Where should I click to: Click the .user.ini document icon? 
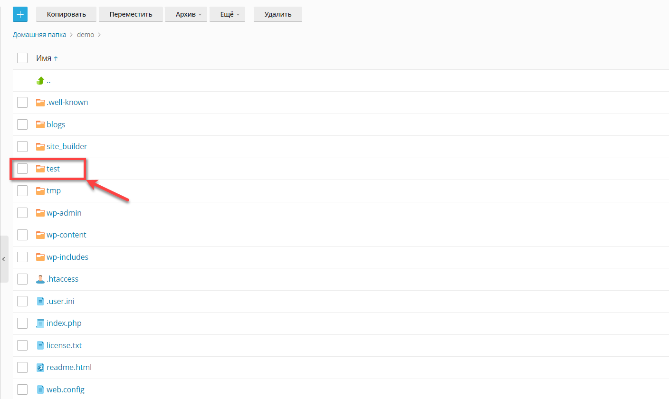[40, 301]
